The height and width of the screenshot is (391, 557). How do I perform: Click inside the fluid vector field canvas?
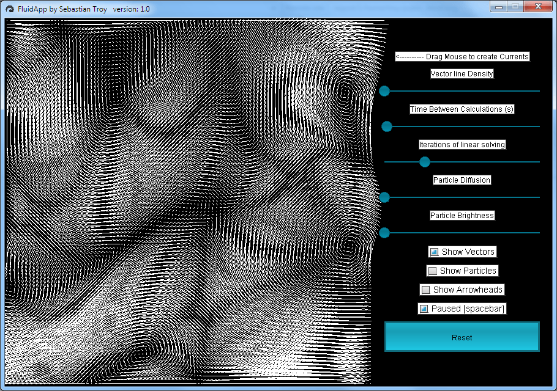192,202
